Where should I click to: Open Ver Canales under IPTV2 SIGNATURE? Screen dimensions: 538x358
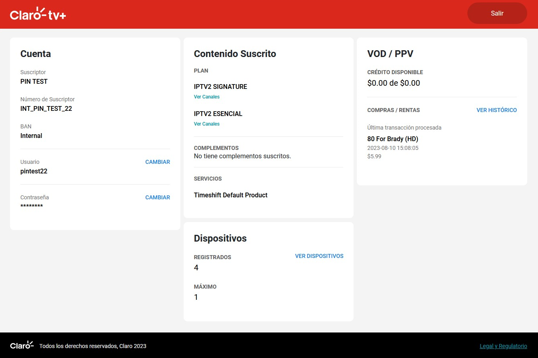pyautogui.click(x=207, y=97)
